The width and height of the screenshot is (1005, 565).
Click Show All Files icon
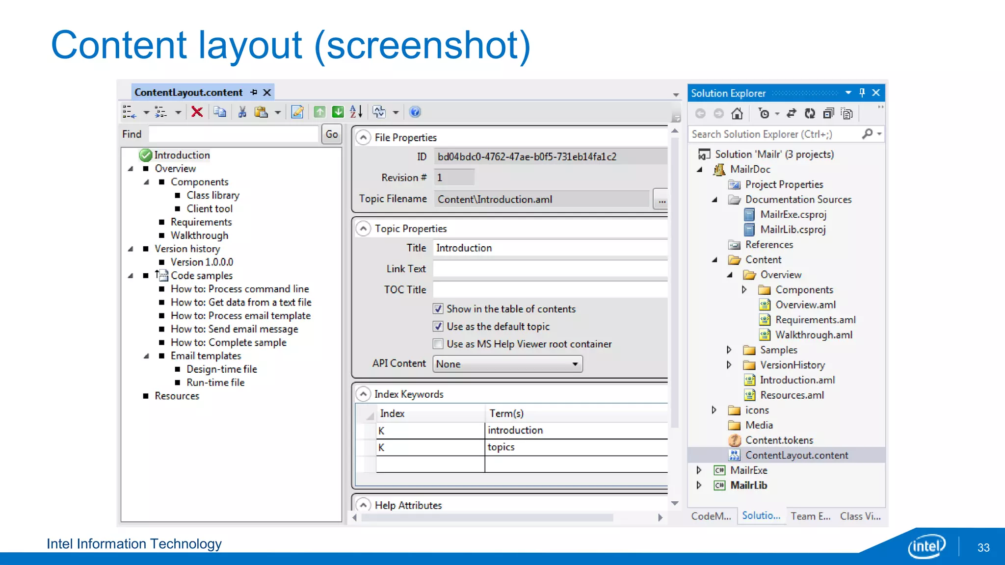point(846,114)
